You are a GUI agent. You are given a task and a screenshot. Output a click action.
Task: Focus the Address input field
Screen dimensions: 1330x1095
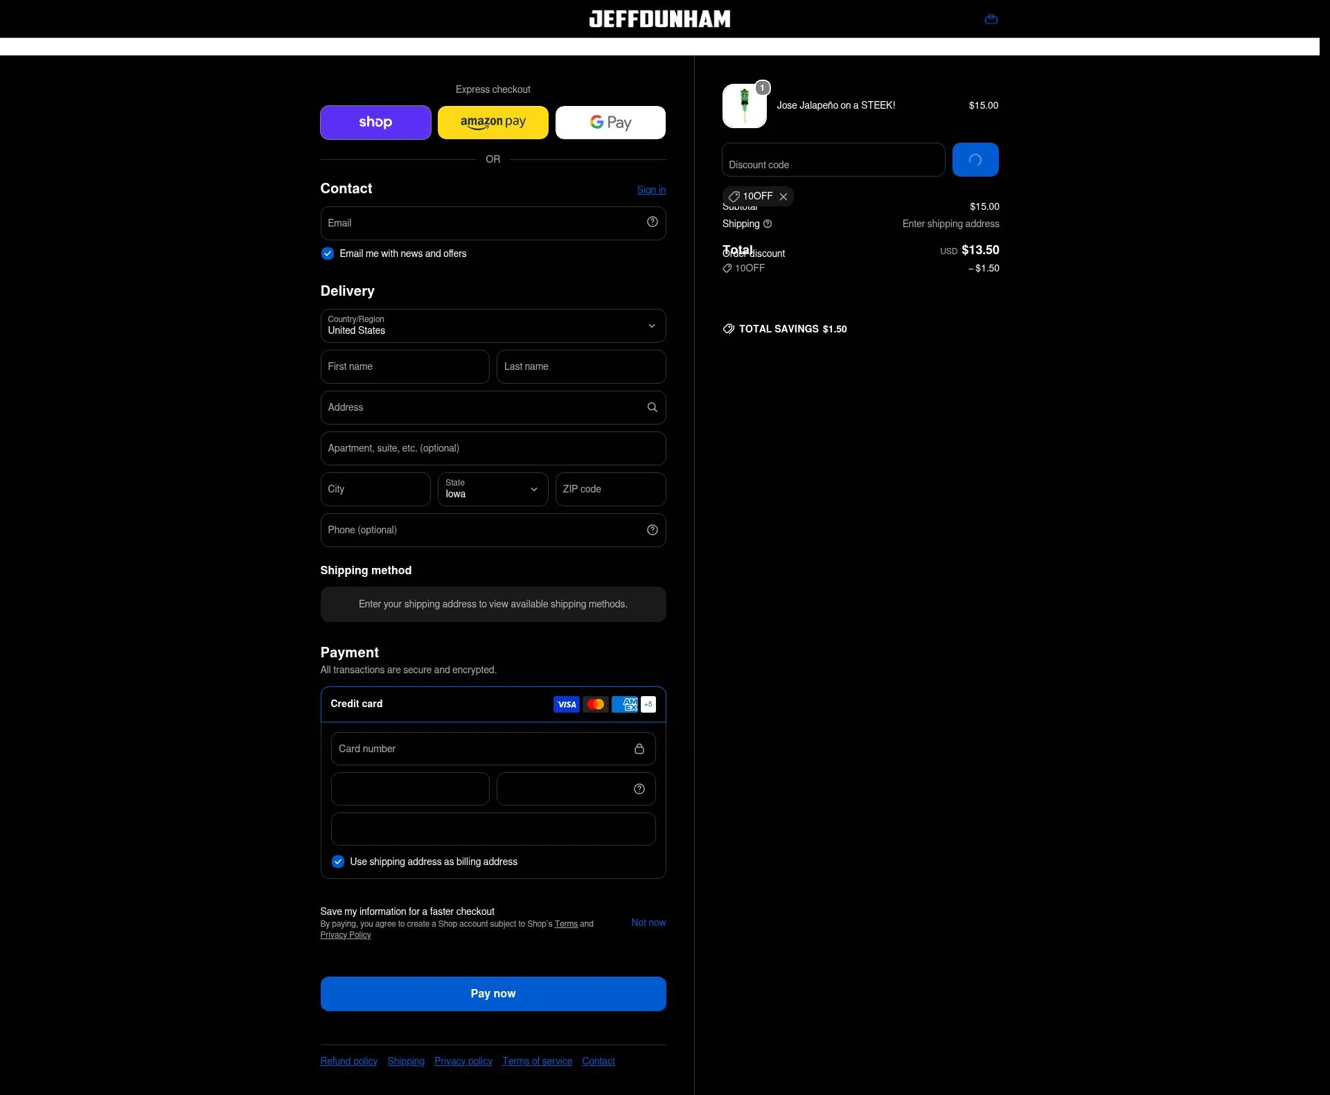493,407
